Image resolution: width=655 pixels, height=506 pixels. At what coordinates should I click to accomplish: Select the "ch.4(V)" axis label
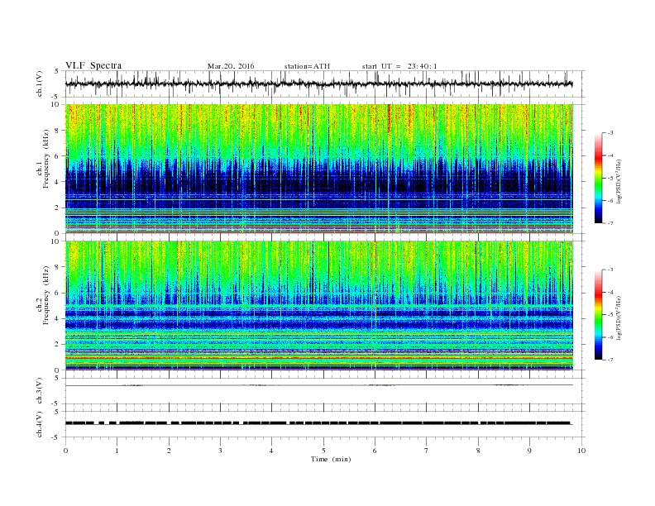click(x=40, y=424)
